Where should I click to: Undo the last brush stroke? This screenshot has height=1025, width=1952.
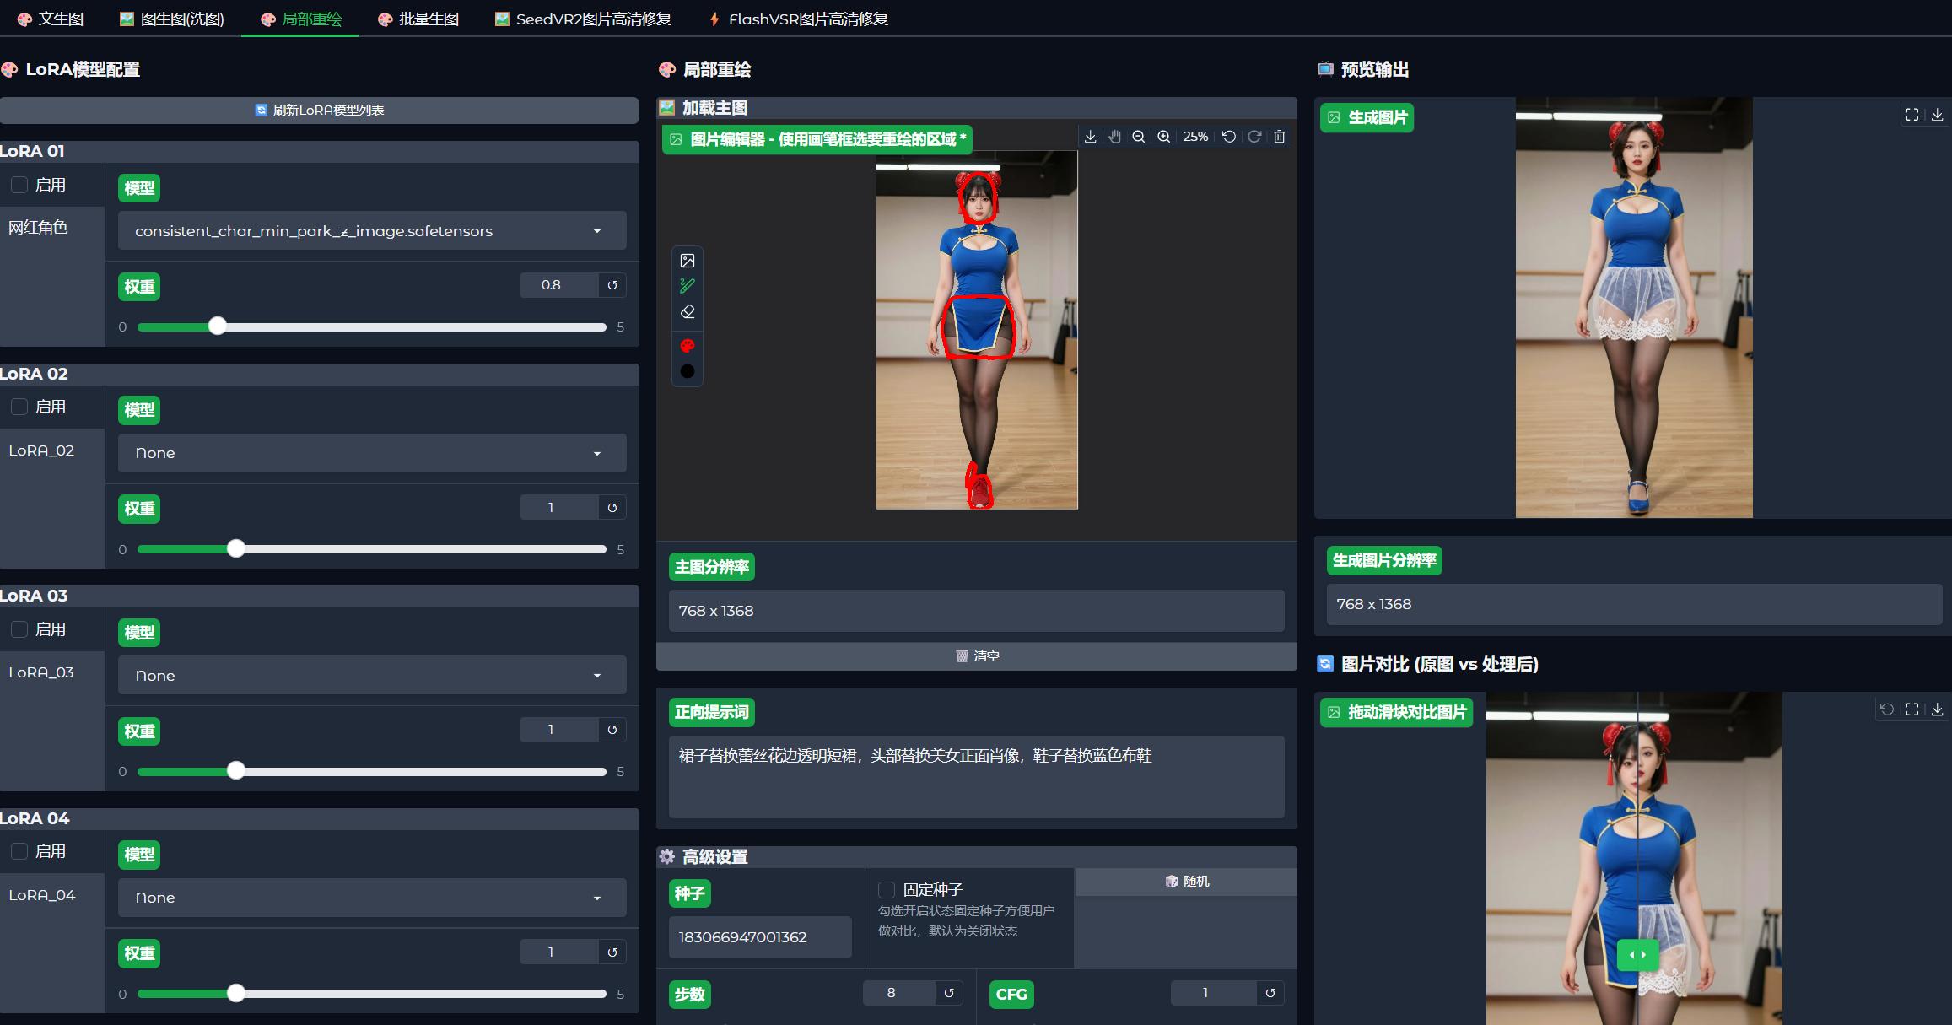point(1228,136)
